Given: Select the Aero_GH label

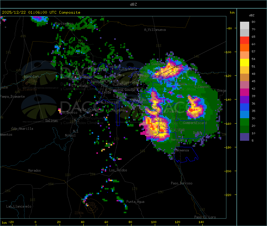Looking at the screenshot, I should [177, 140].
